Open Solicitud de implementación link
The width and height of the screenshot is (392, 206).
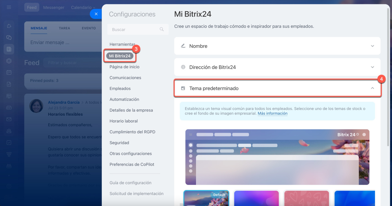click(137, 193)
